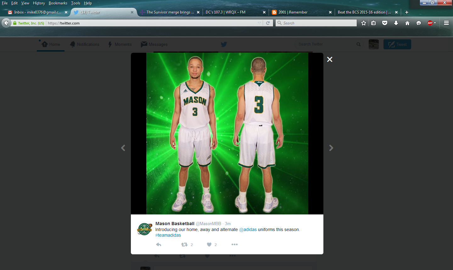453x270 pixels.
Task: Close the DC's 107.3 WRQX tab
Action: [x=264, y=12]
